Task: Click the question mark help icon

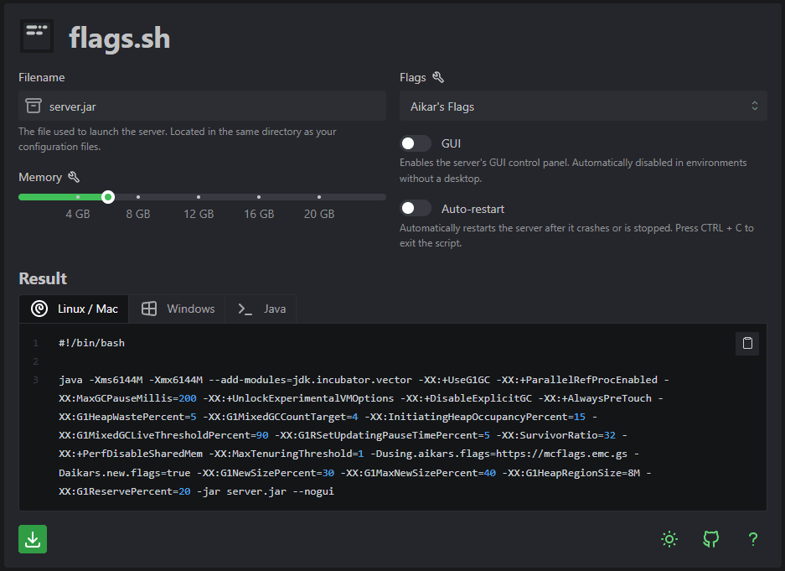Action: [752, 539]
